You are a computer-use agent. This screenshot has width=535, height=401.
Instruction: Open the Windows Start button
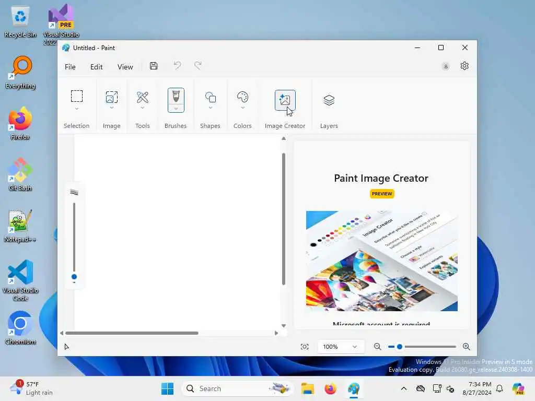(167, 388)
